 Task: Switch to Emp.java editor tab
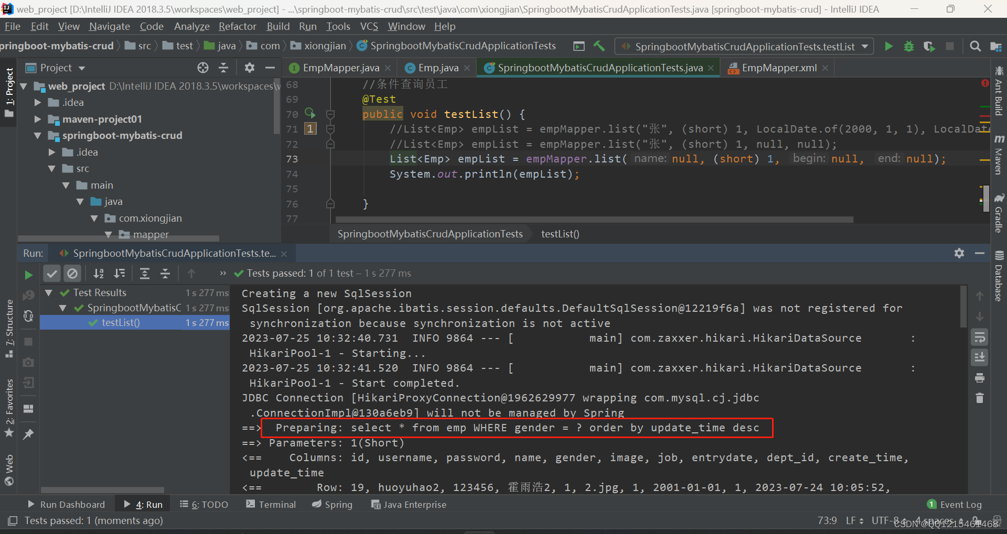(438, 68)
